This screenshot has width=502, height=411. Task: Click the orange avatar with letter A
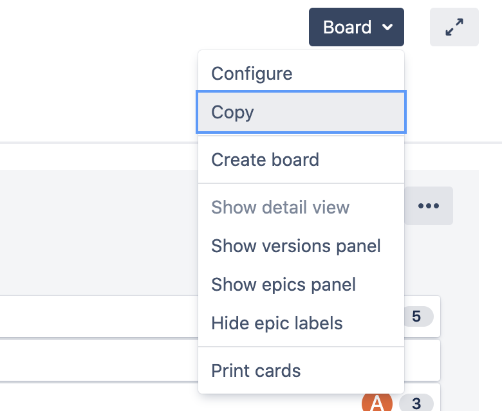point(376,402)
